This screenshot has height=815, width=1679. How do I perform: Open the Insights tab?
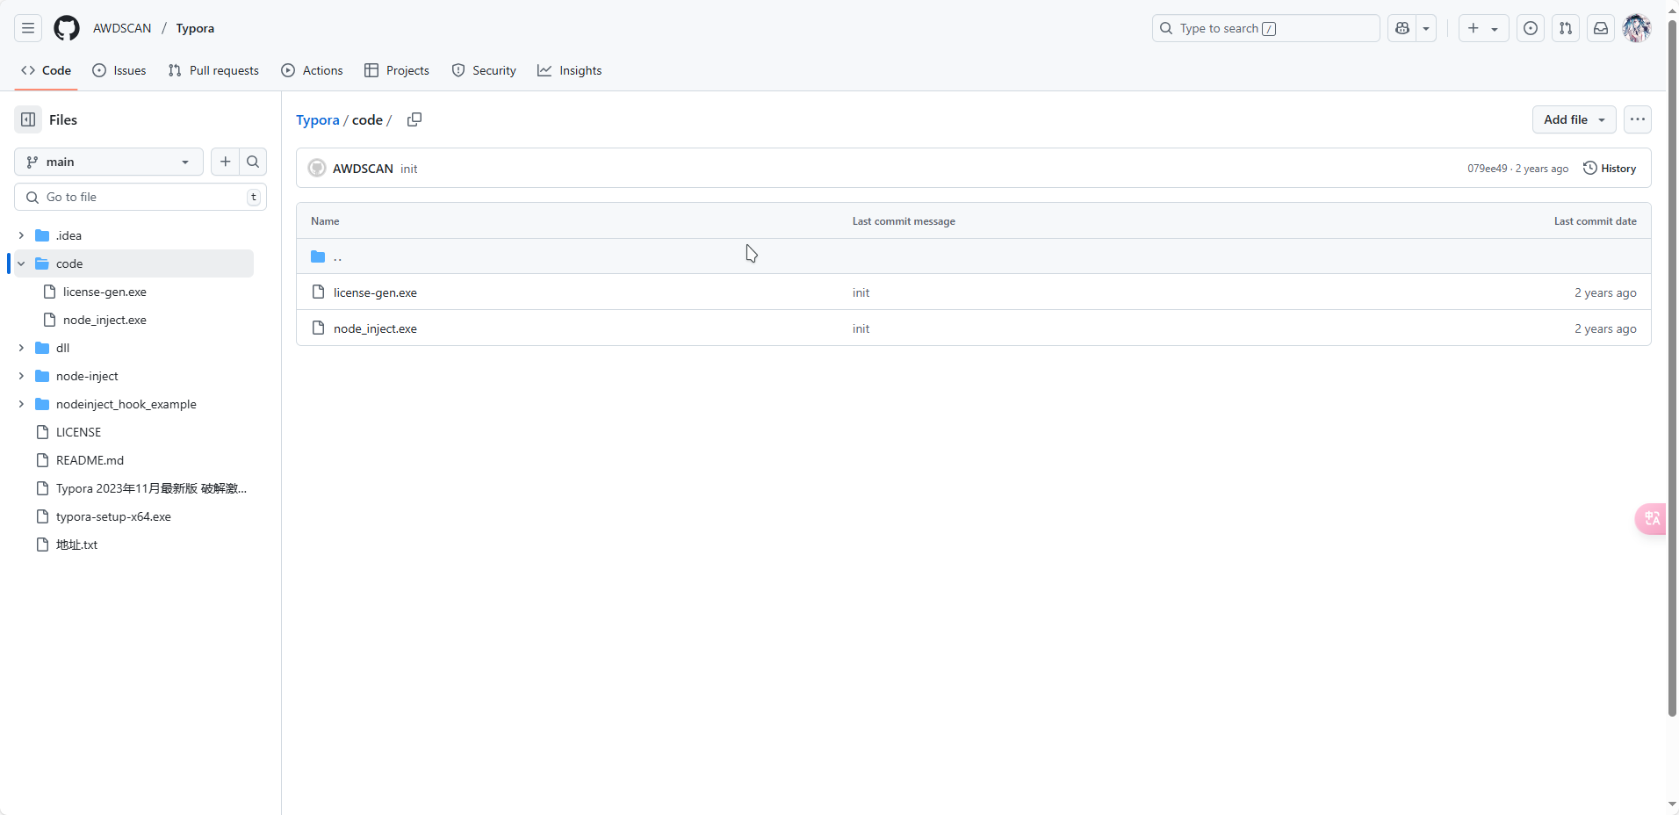pos(569,70)
